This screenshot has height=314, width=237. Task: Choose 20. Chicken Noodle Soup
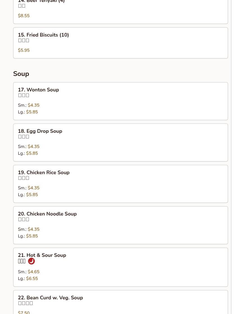point(47,214)
